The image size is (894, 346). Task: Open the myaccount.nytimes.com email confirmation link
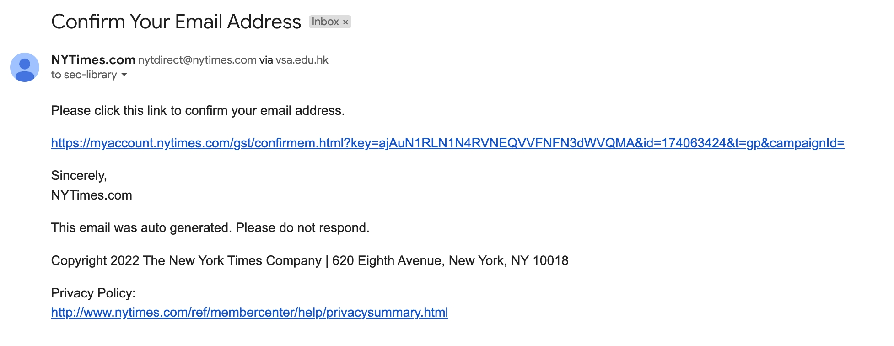pyautogui.click(x=447, y=143)
